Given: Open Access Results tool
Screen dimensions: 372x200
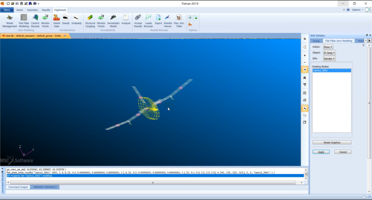Looking at the screenshot, I should (x=138, y=21).
